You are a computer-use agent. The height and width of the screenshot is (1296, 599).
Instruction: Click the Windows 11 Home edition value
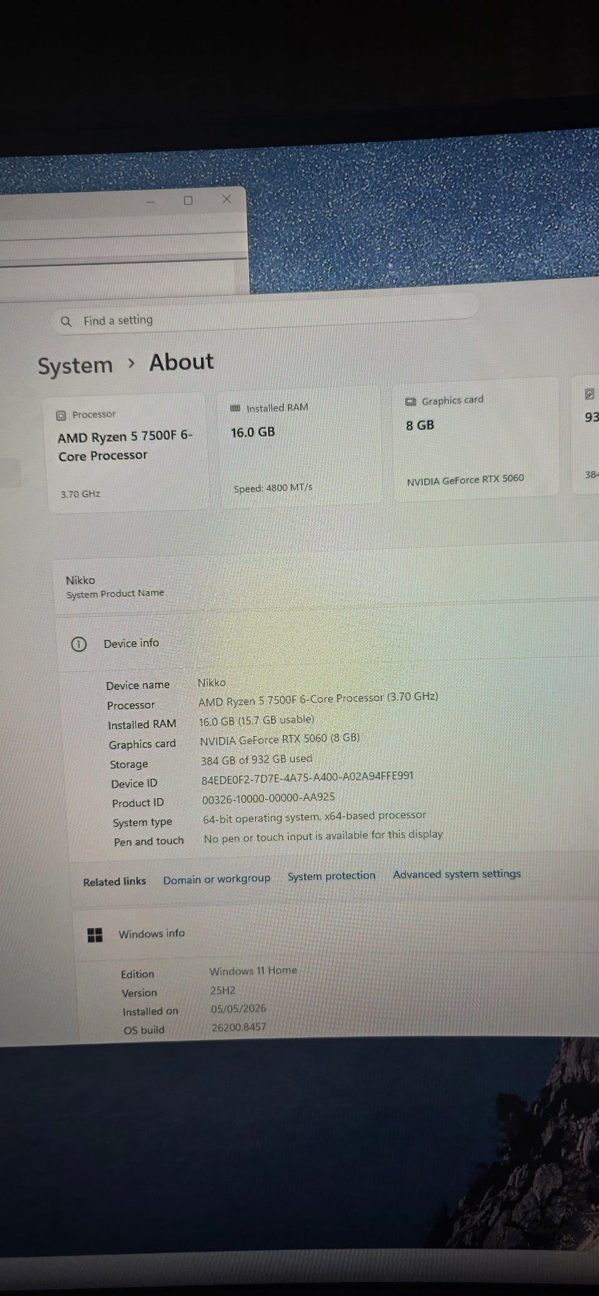pyautogui.click(x=253, y=971)
